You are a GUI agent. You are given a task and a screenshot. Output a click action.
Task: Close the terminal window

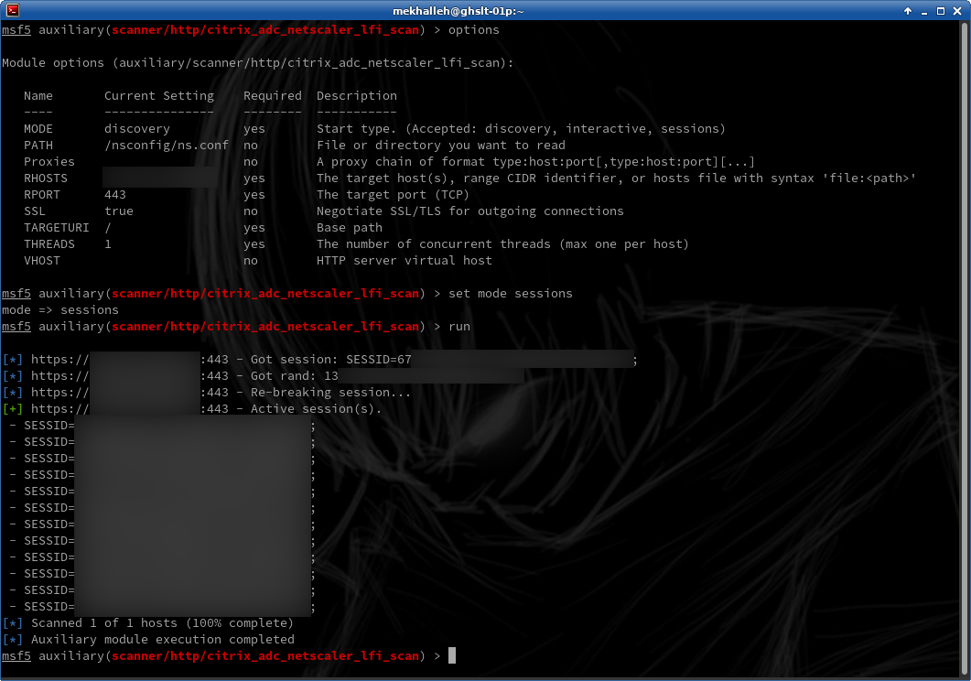coord(957,10)
